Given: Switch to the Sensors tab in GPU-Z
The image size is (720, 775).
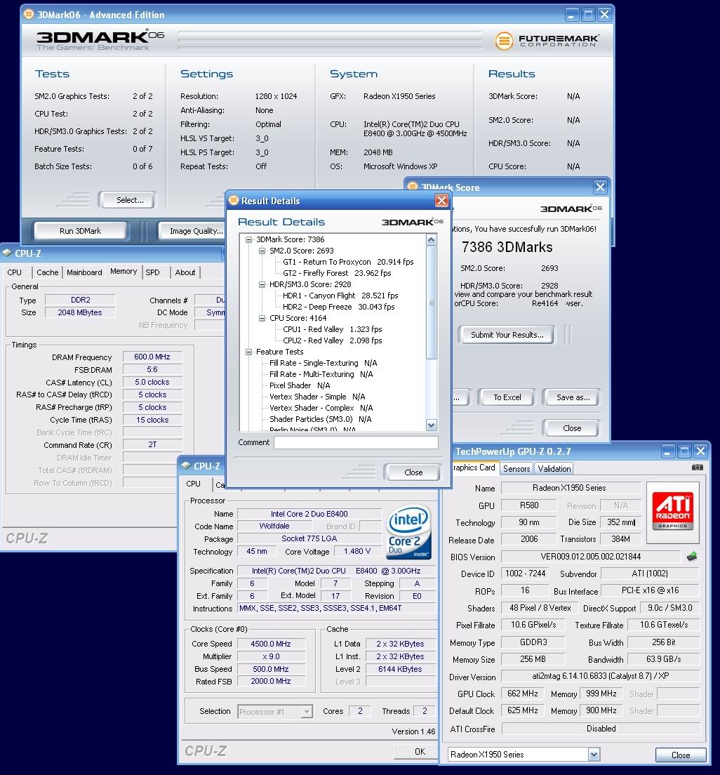Looking at the screenshot, I should click(516, 468).
